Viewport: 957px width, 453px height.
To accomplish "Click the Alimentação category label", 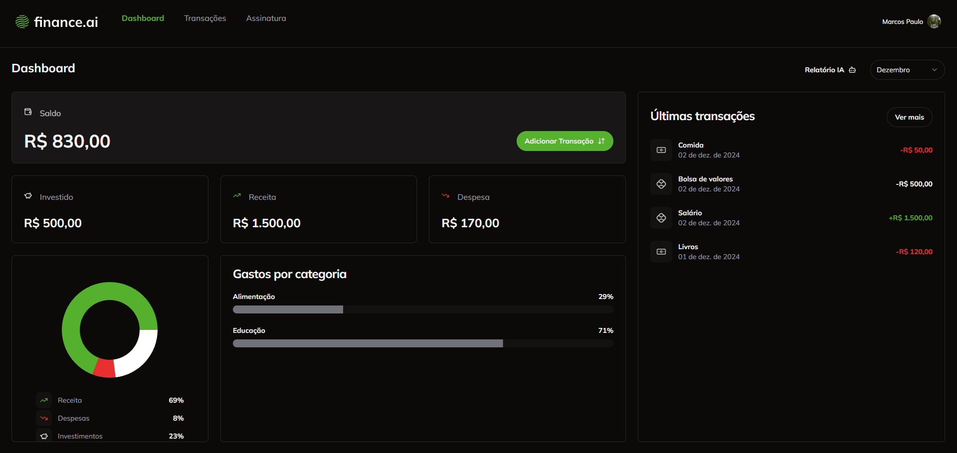I will [x=254, y=297].
